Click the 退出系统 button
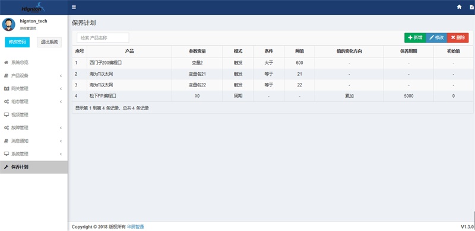Image resolution: width=475 pixels, height=231 pixels. [49, 42]
